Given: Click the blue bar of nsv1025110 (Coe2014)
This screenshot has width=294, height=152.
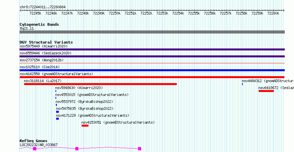Looking at the screenshot, I should tap(152, 70).
